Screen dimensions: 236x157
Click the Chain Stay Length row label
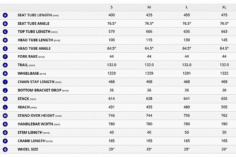(40, 82)
